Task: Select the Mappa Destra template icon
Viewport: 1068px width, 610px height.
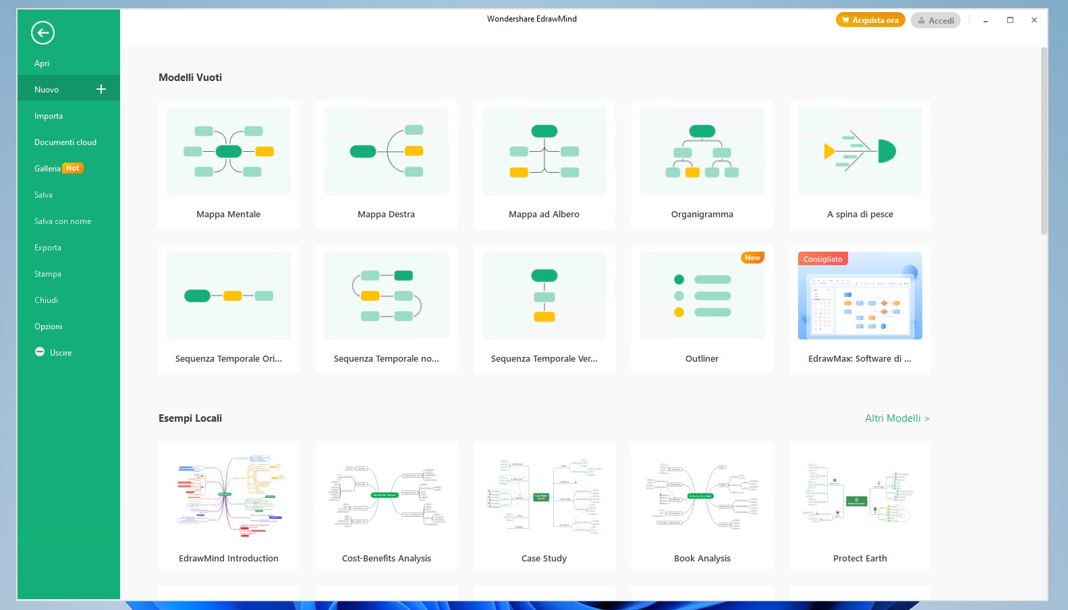Action: coord(387,151)
